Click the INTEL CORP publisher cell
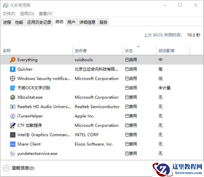Screen dimensions: 204x177 [x=87, y=135]
